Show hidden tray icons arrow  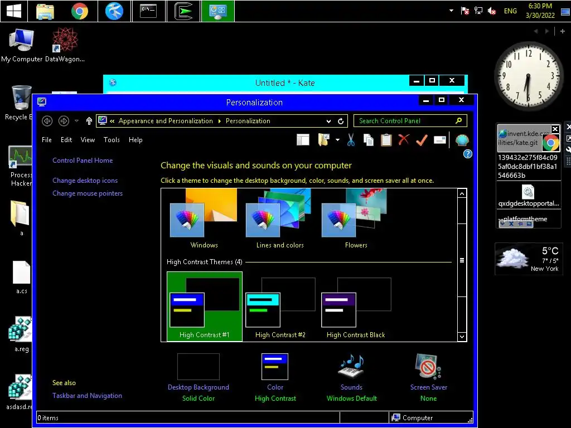pyautogui.click(x=452, y=11)
